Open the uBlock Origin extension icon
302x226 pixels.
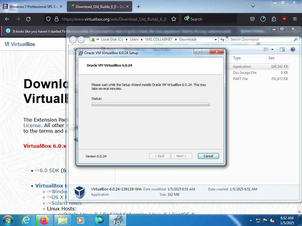pyautogui.click(x=284, y=19)
